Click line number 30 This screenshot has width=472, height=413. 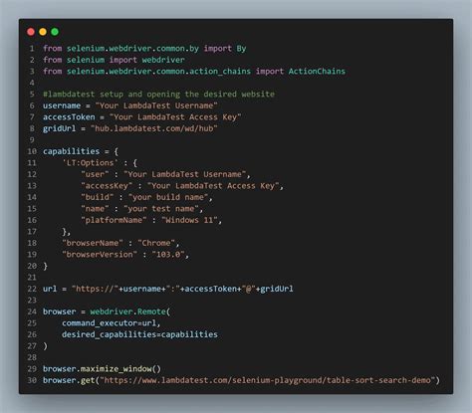coord(32,380)
